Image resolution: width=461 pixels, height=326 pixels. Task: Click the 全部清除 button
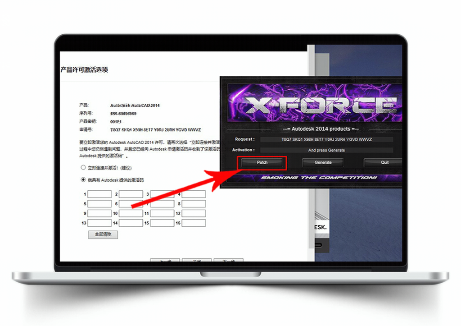tap(103, 234)
